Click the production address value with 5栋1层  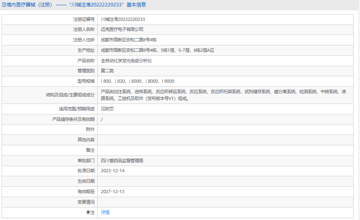tap(158, 50)
